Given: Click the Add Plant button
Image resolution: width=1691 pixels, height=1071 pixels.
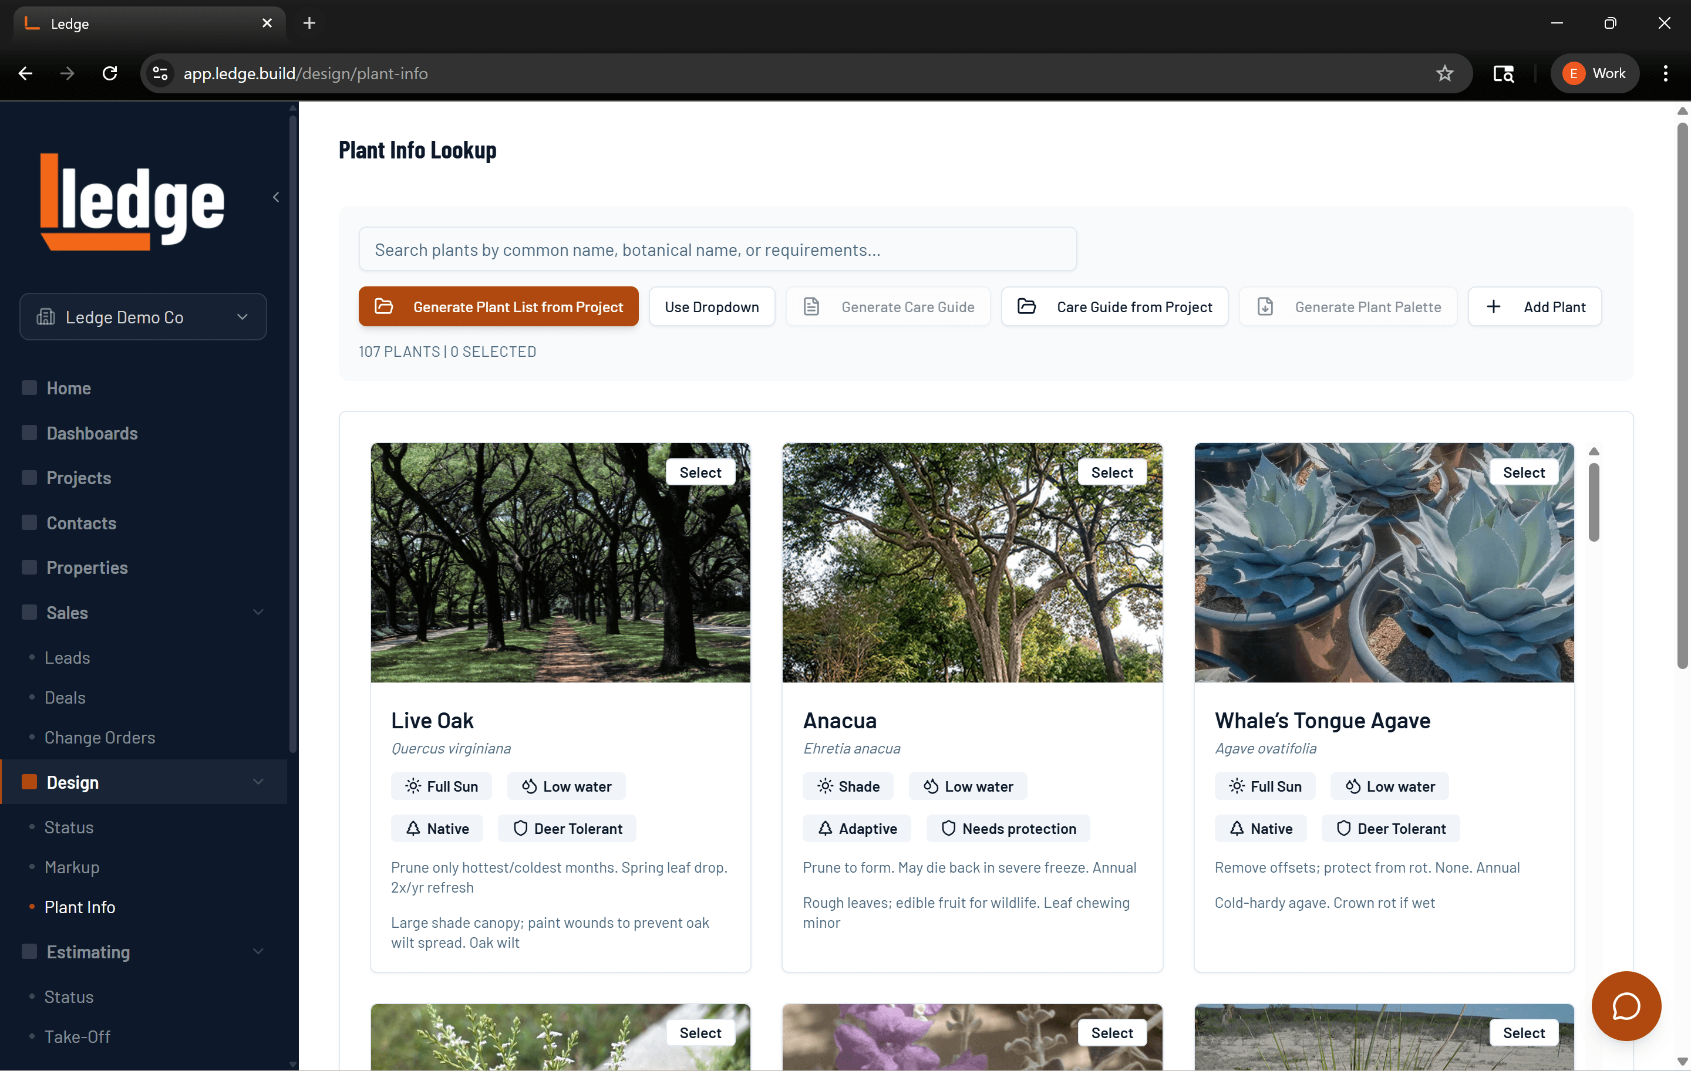Looking at the screenshot, I should (1534, 306).
